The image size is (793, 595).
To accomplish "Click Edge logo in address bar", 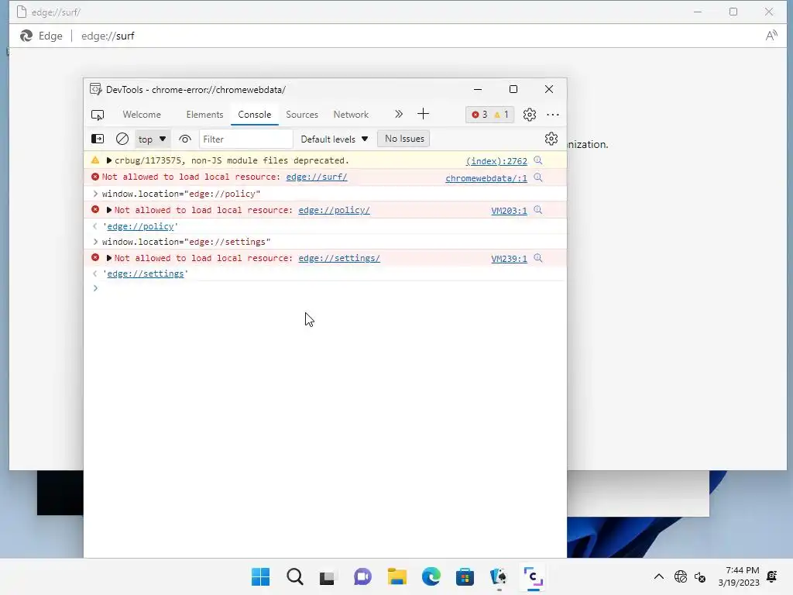I will point(26,36).
